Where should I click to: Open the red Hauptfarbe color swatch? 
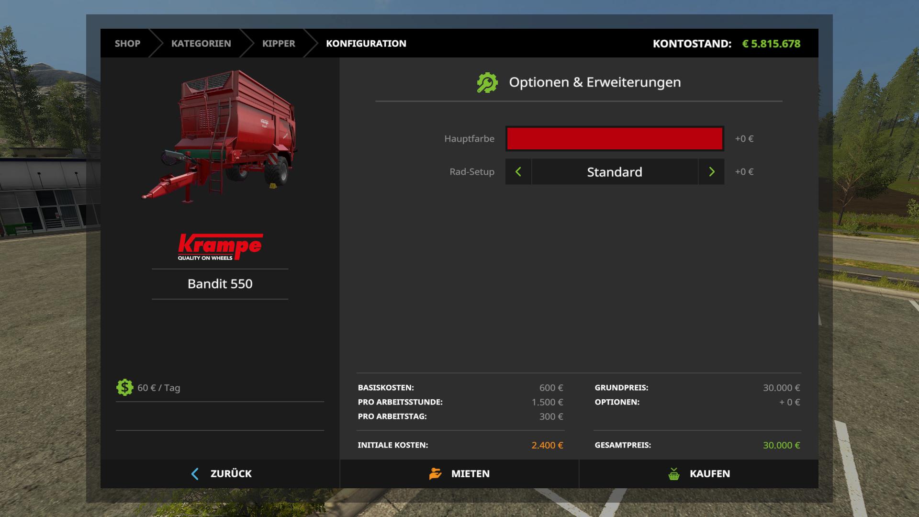[615, 139]
